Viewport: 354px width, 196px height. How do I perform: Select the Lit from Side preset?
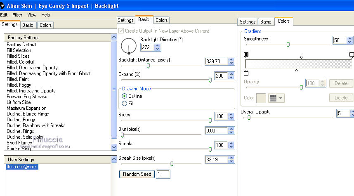click(19, 102)
